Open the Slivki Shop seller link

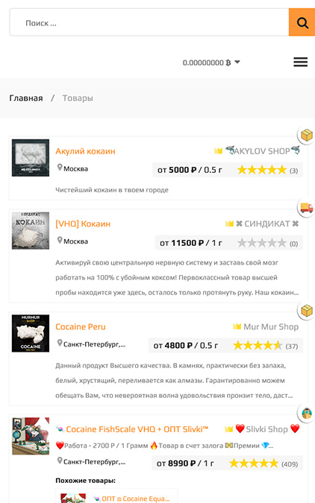click(266, 429)
